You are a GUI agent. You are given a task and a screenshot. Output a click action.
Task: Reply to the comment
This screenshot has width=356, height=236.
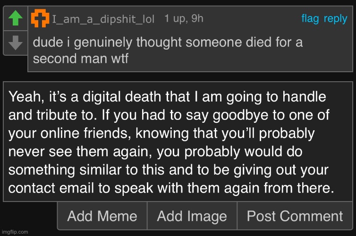tap(336, 18)
